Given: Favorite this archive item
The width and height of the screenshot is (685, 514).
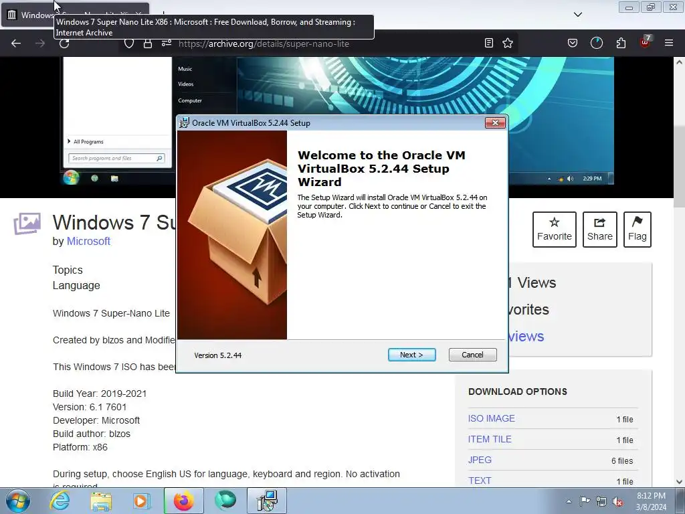Looking at the screenshot, I should tap(555, 230).
